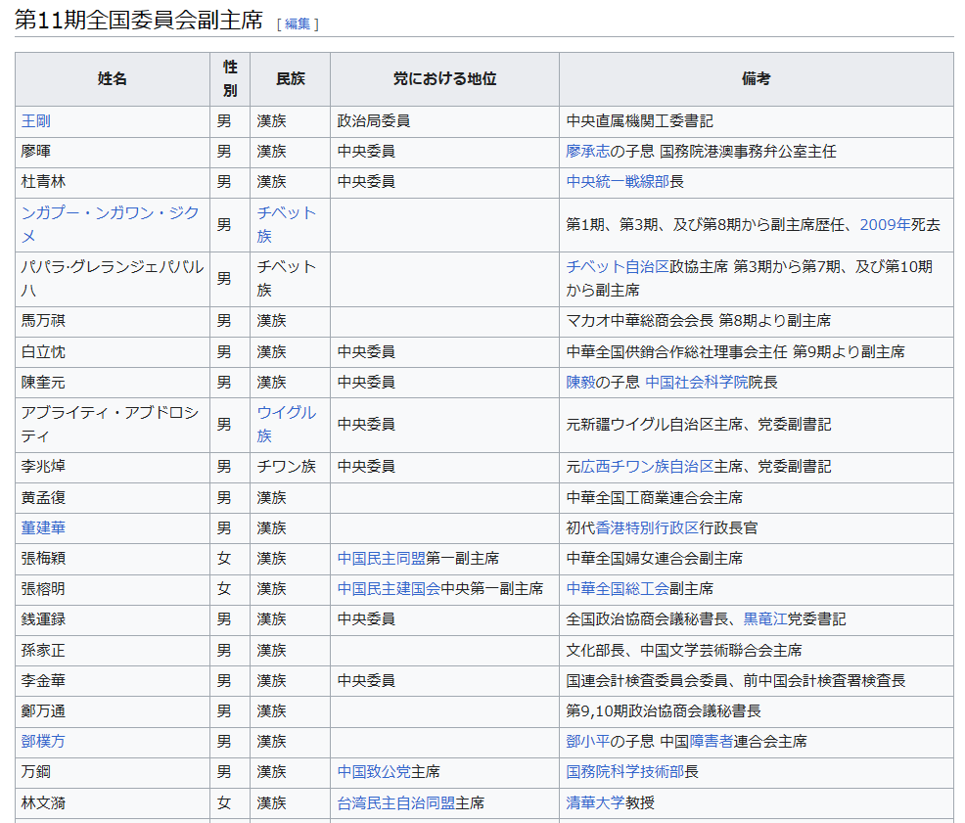Open the 王剛 article link
The image size is (965, 823).
pyautogui.click(x=36, y=121)
